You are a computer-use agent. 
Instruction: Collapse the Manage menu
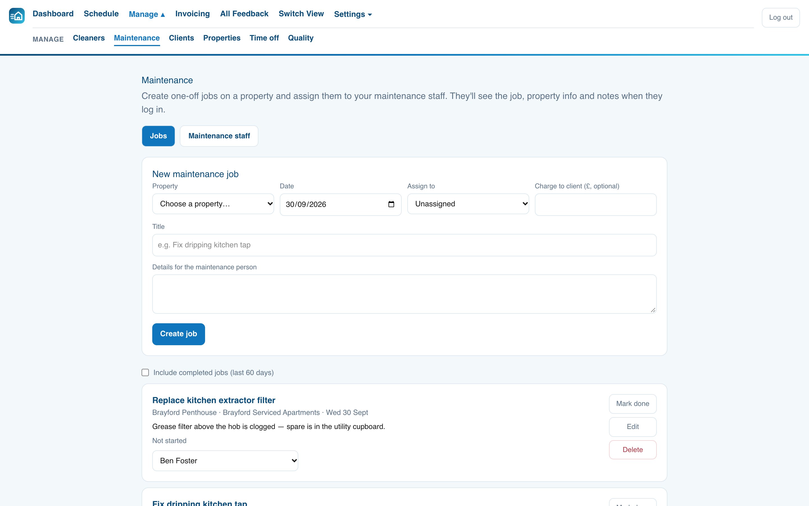pyautogui.click(x=147, y=14)
